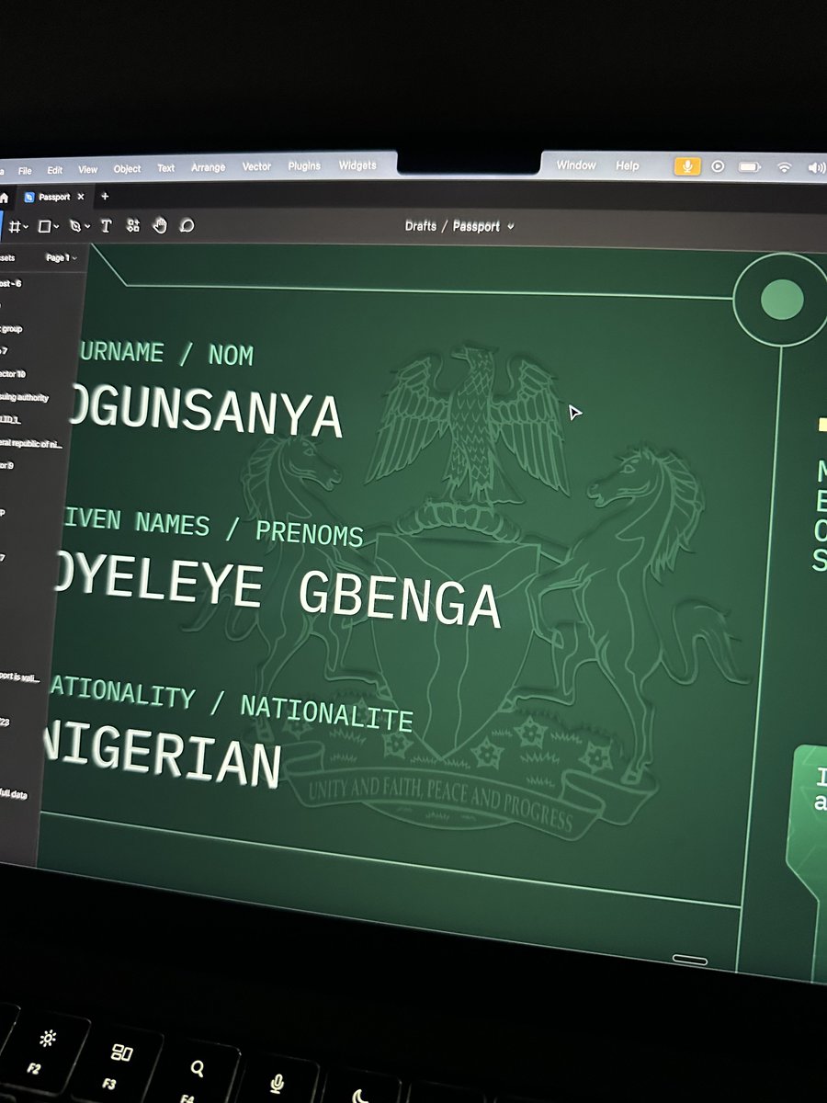827x1103 pixels.
Task: Click the Nigerian coat of arms graphic
Action: coord(469,588)
